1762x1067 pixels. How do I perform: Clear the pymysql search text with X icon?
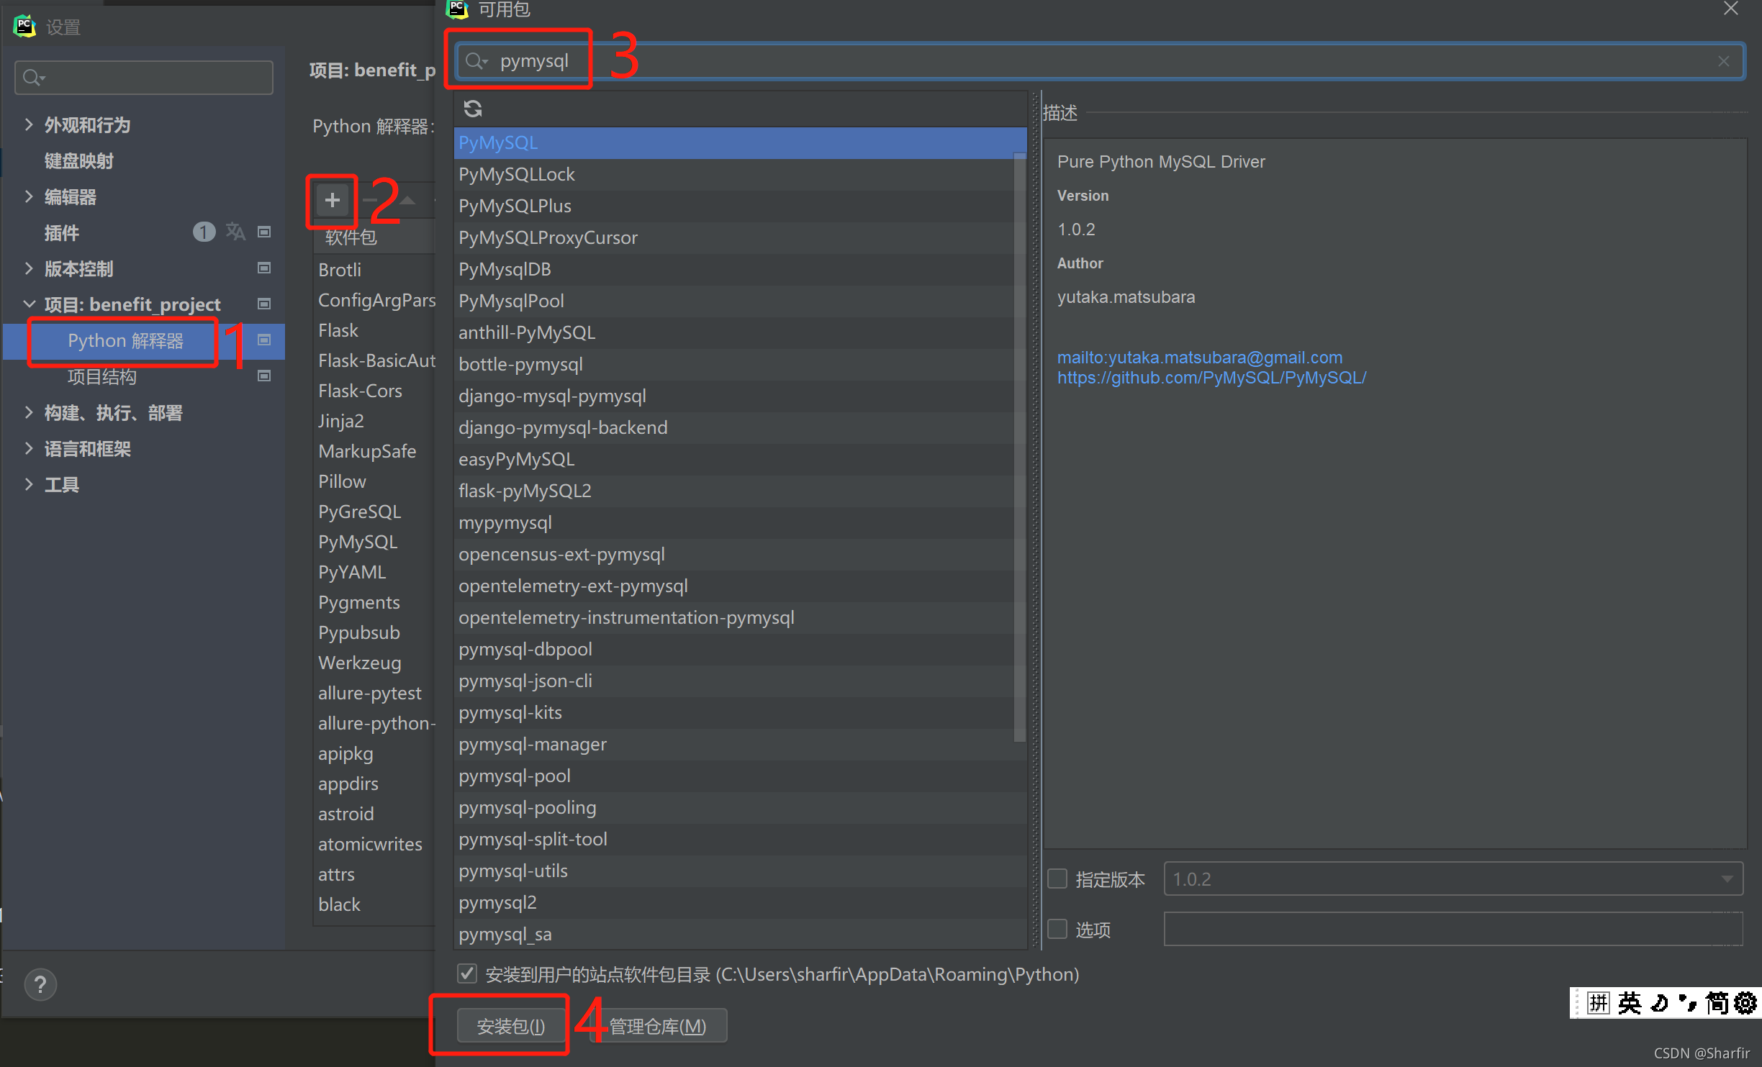(1723, 61)
